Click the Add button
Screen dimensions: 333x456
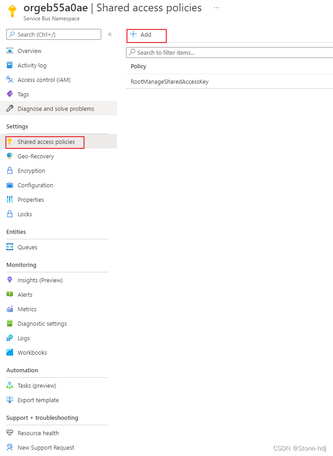tap(141, 34)
